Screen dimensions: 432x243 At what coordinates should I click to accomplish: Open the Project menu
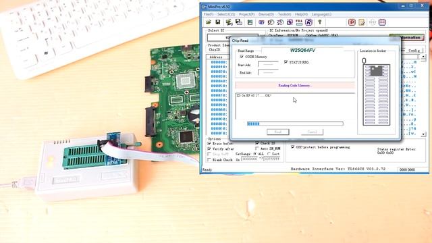[246, 14]
